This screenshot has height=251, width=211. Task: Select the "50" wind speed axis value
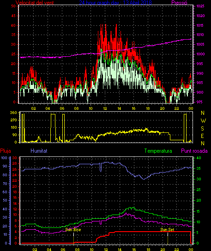13,6
